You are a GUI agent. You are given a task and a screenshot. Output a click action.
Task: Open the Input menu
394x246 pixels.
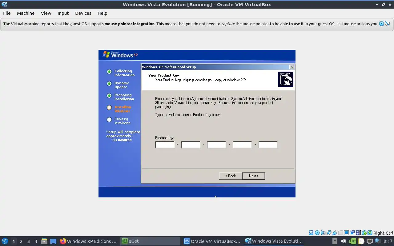(x=63, y=13)
